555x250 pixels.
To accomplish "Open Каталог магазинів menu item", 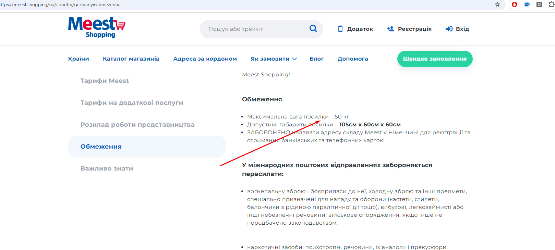I will pyautogui.click(x=131, y=59).
